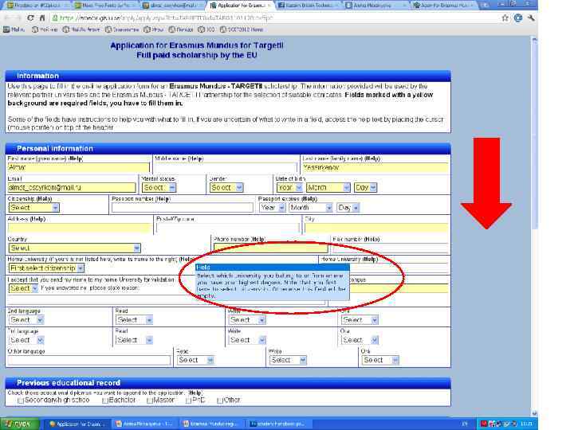The width and height of the screenshot is (574, 430).
Task: Open the 2nd language Read dropdown
Action: click(135, 320)
